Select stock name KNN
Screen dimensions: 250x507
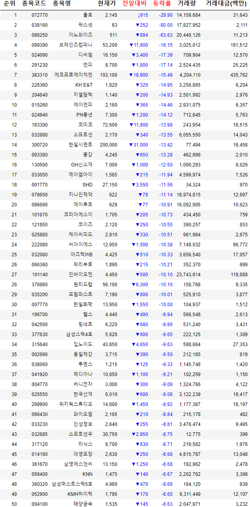point(87,474)
